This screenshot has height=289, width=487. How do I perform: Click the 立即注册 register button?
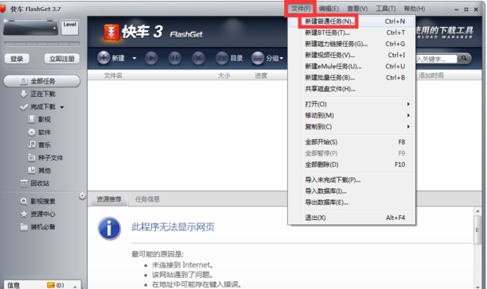(62, 59)
